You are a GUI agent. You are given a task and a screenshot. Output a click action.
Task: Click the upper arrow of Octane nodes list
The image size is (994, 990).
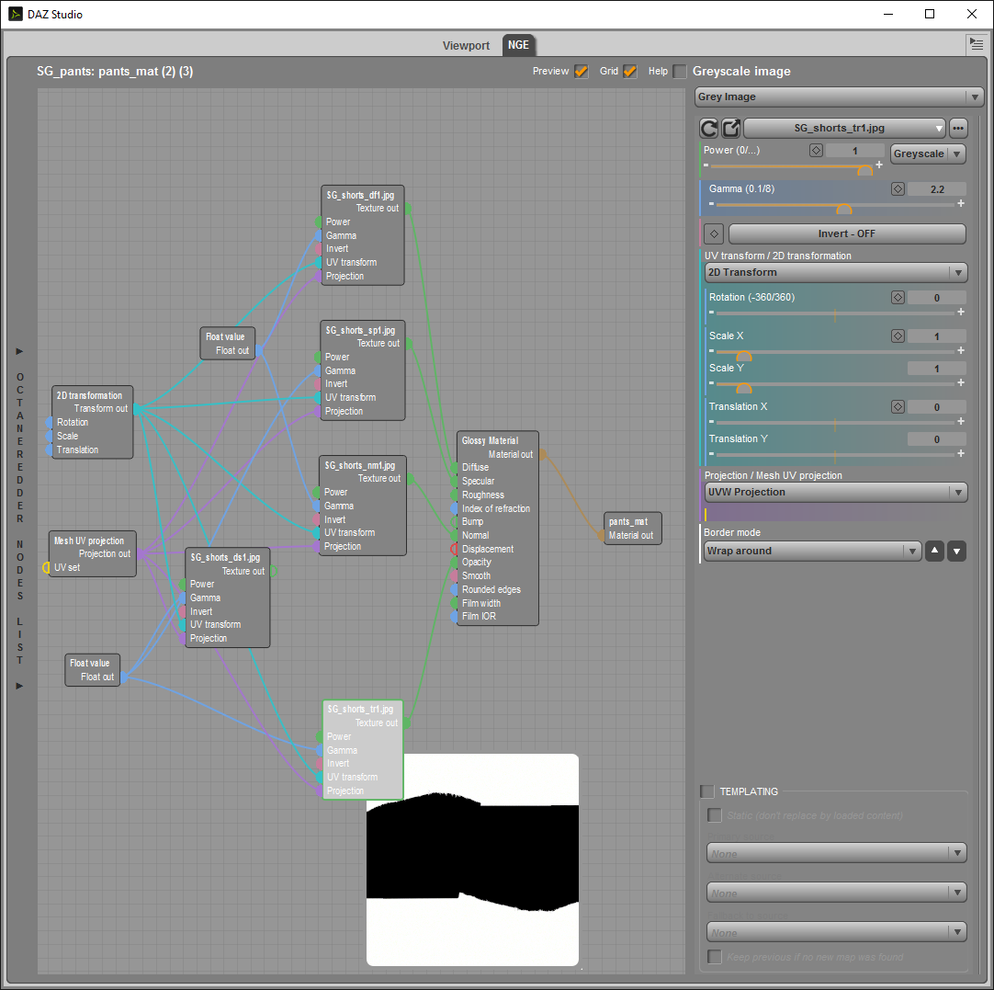pyautogui.click(x=19, y=351)
